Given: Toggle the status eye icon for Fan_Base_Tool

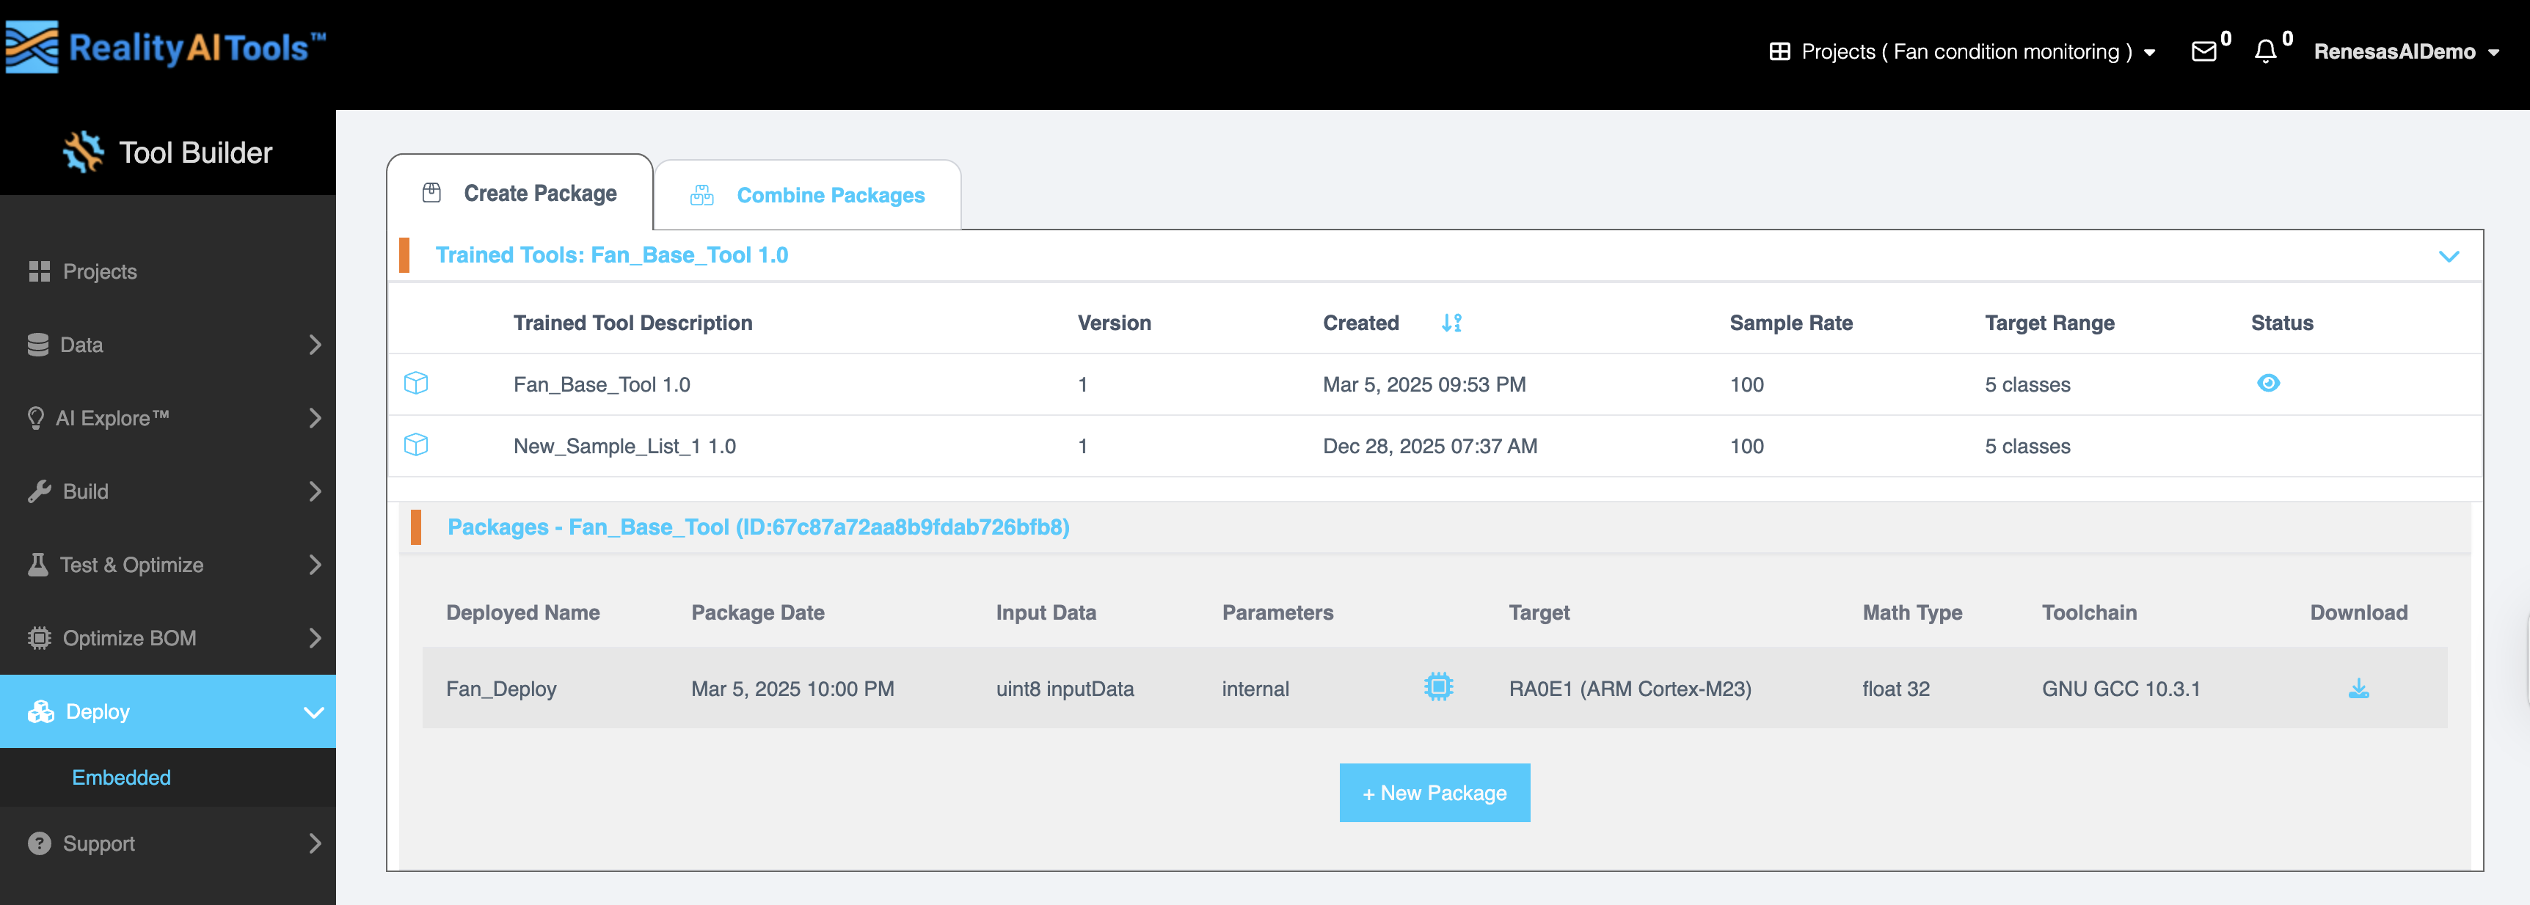Looking at the screenshot, I should click(2270, 384).
